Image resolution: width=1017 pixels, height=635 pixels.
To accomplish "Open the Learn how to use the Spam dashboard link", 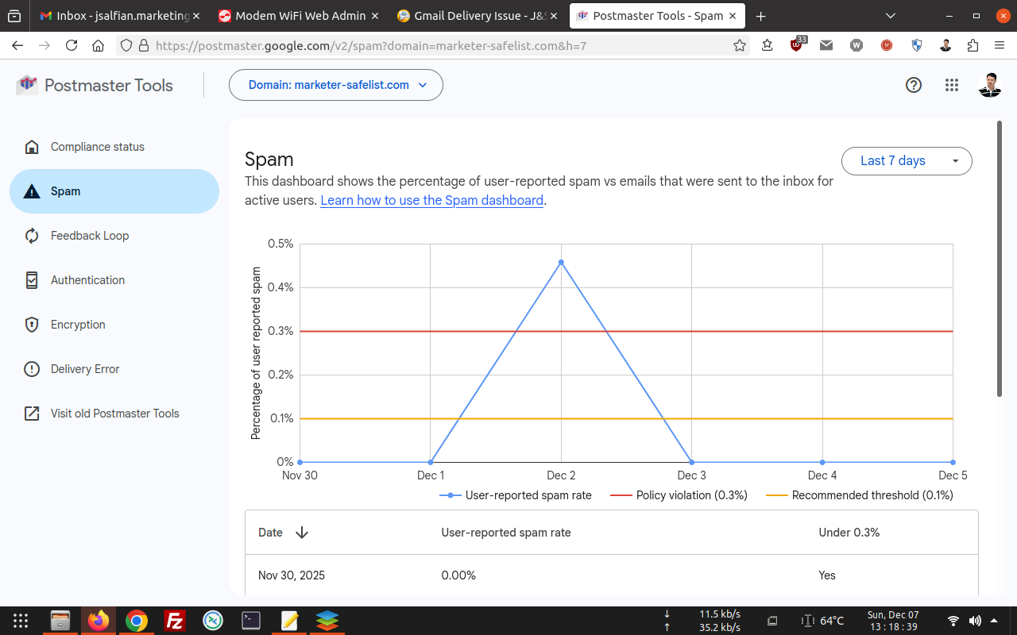I will click(x=431, y=200).
